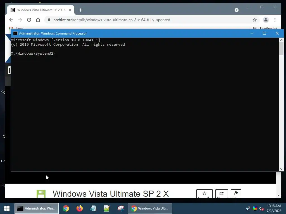Open the green notepad taskbar icon
Image resolution: width=286 pixels, height=214 pixels.
click(106, 208)
